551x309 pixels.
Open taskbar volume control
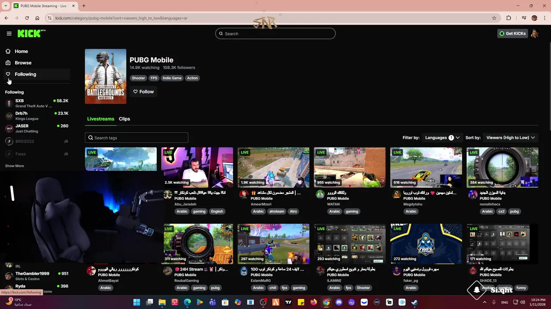[x=522, y=303]
